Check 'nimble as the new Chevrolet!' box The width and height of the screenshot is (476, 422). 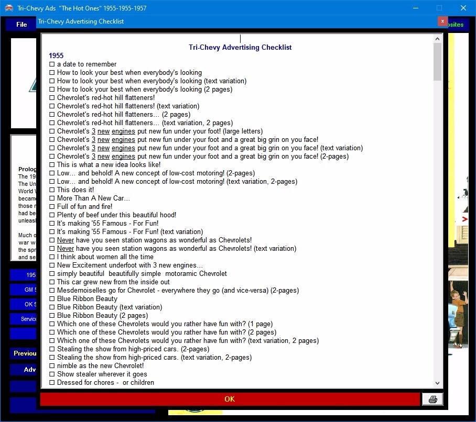coord(52,366)
